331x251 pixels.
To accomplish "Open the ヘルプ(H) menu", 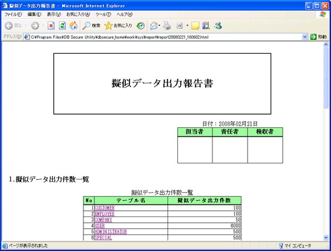I will coord(125,14).
